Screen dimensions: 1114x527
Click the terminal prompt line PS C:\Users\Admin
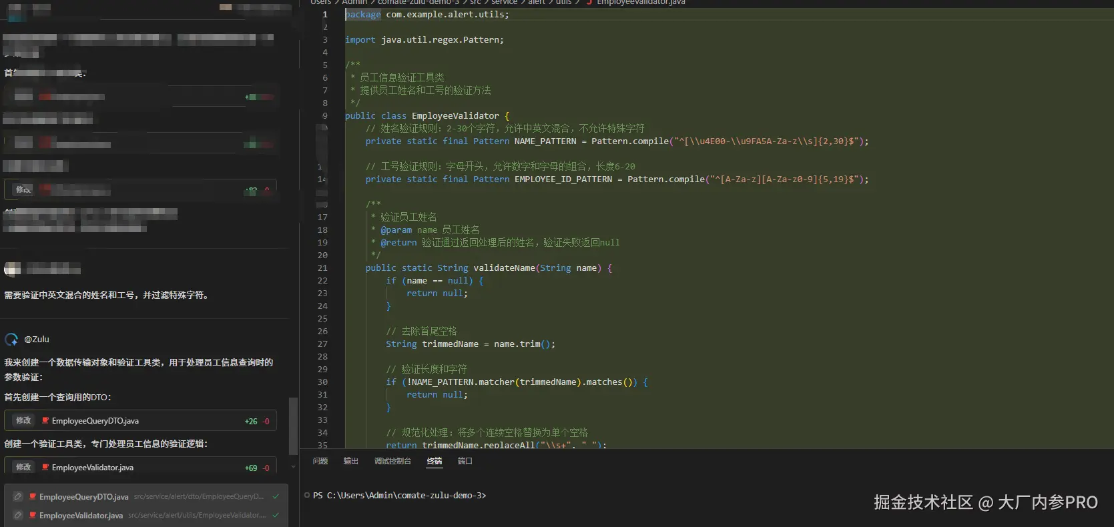point(399,496)
